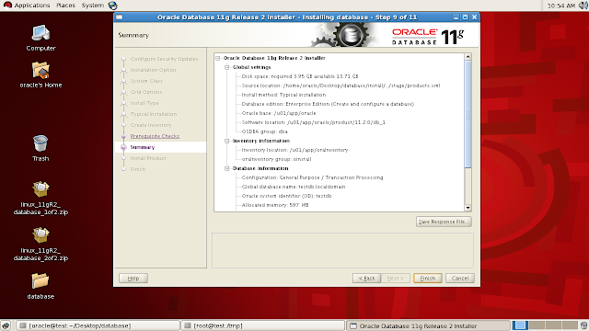Click Typical Installation step label
The width and height of the screenshot is (589, 331).
point(154,114)
